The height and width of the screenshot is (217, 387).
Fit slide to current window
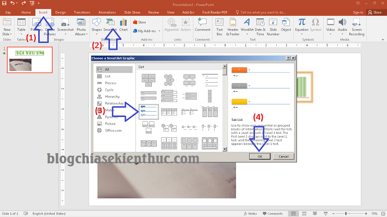pyautogui.click(x=383, y=214)
